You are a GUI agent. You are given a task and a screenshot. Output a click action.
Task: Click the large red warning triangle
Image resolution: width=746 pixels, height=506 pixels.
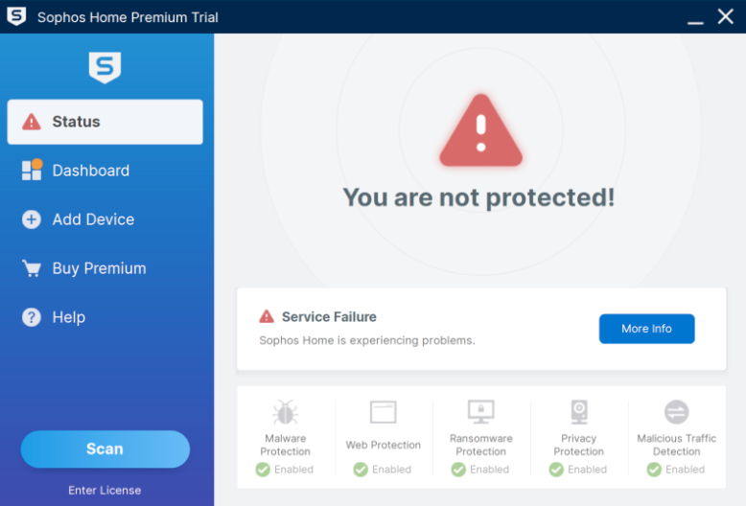pos(480,131)
